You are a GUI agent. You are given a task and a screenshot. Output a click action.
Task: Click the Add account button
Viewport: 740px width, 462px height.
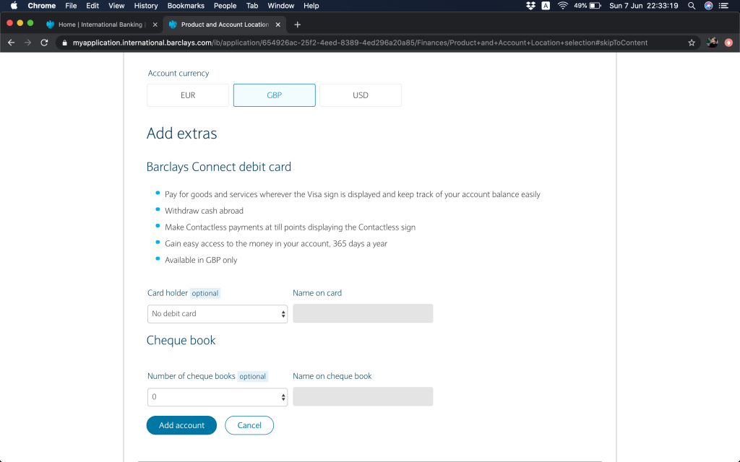(x=181, y=425)
